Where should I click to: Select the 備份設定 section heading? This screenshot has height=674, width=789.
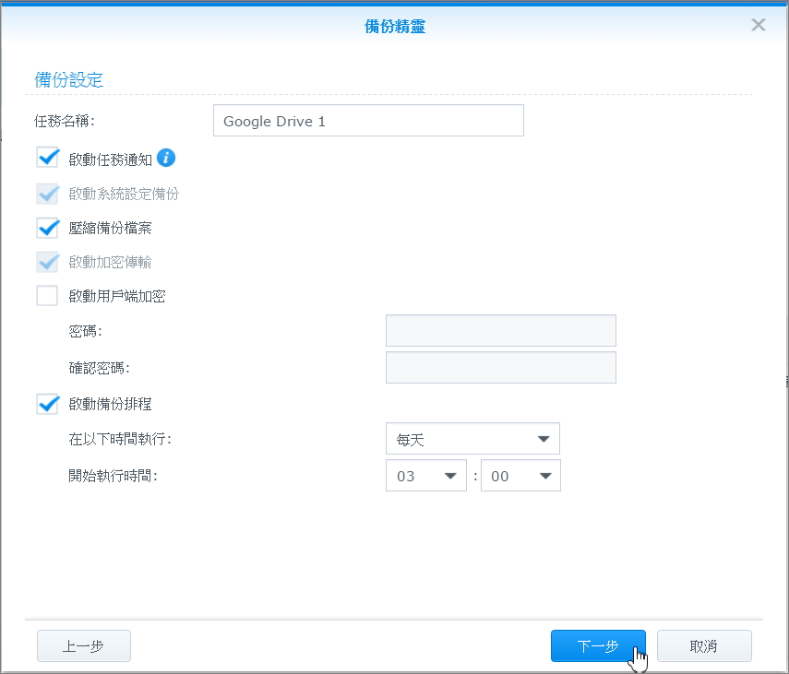[68, 80]
